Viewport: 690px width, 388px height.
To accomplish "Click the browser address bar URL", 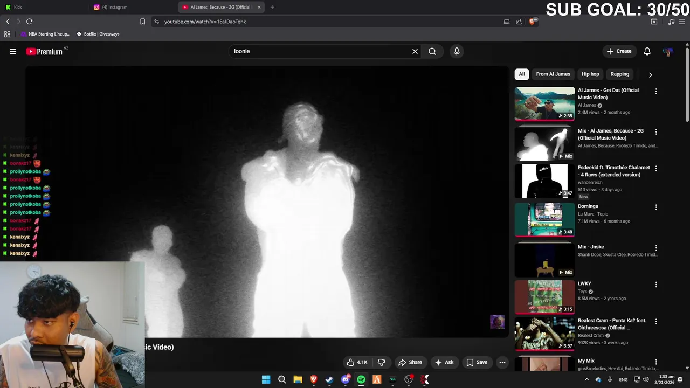I will click(x=205, y=22).
